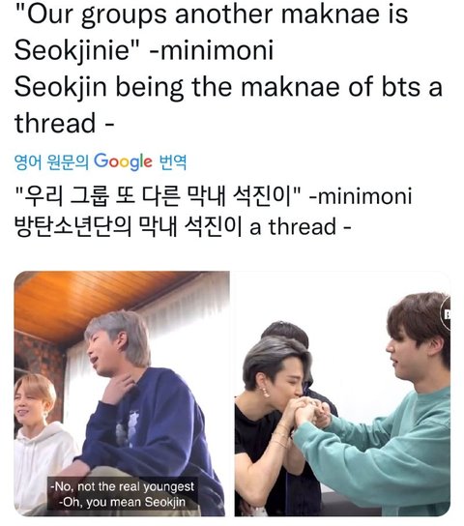This screenshot has width=464, height=526.
Task: Click the clasped hands in right photo
Action: coord(311,412)
